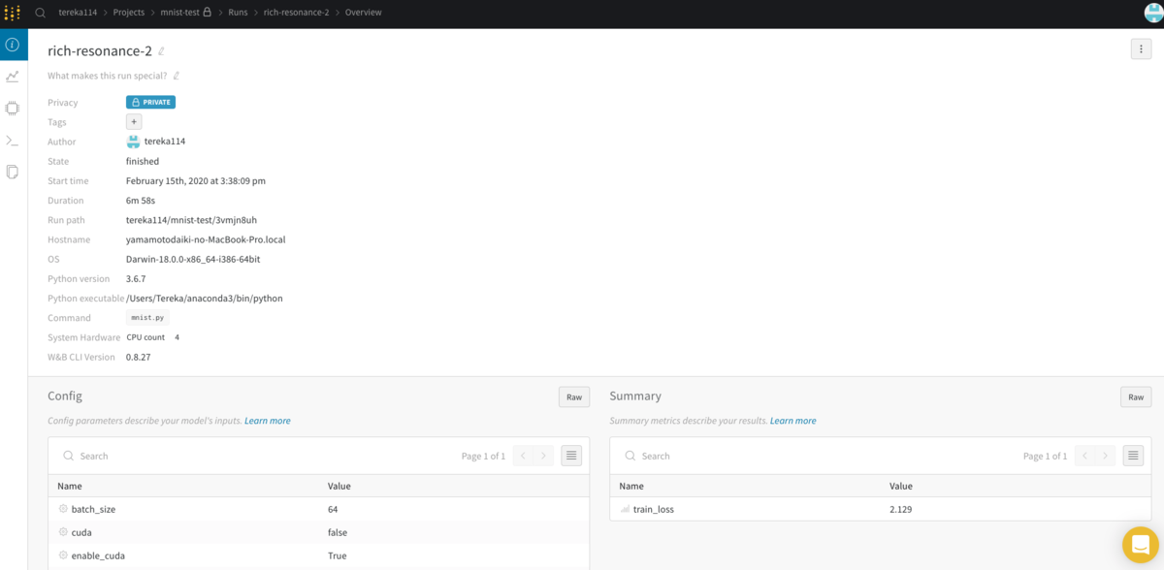Open Config table column settings icon
This screenshot has width=1164, height=570.
(x=571, y=456)
